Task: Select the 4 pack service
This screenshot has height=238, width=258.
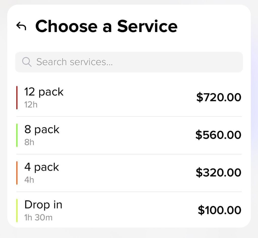Action: (x=129, y=173)
